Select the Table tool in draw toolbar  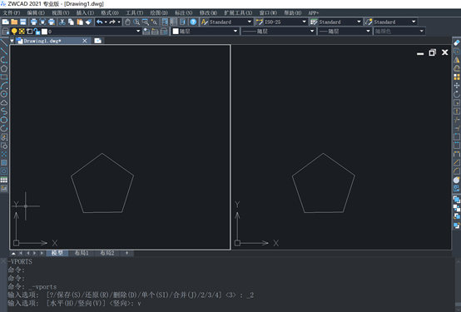coord(4,180)
